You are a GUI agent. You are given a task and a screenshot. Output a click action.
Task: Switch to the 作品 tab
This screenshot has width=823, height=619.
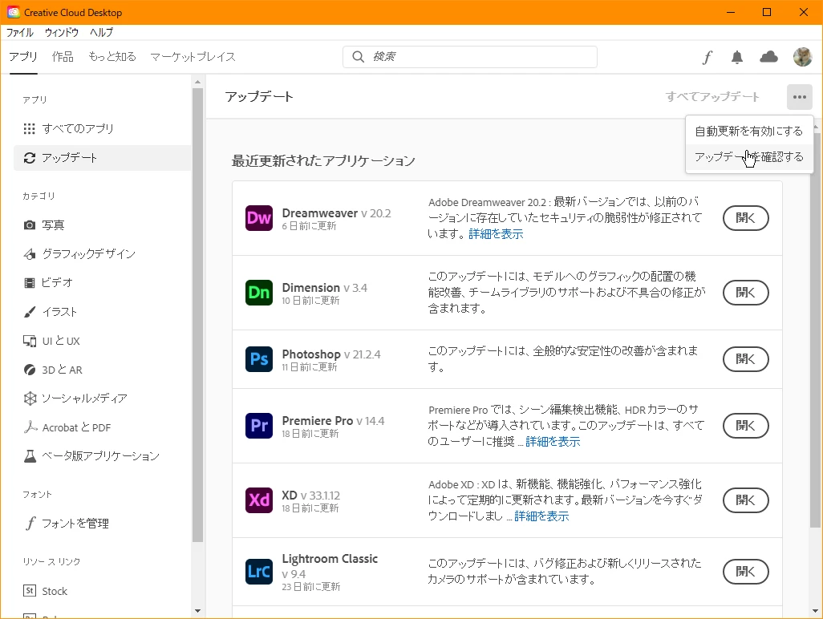[x=63, y=57]
